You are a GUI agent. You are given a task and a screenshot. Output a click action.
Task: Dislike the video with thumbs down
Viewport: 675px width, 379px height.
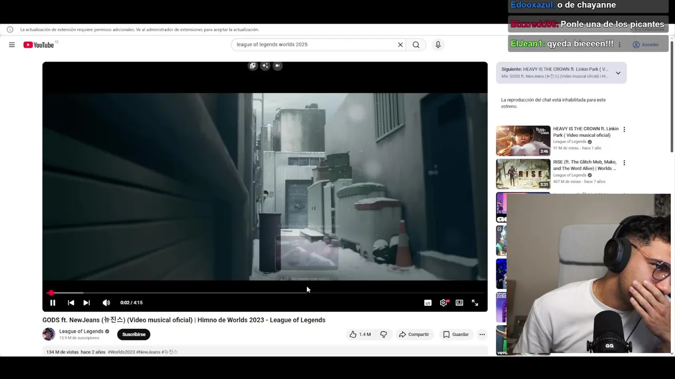tap(383, 334)
